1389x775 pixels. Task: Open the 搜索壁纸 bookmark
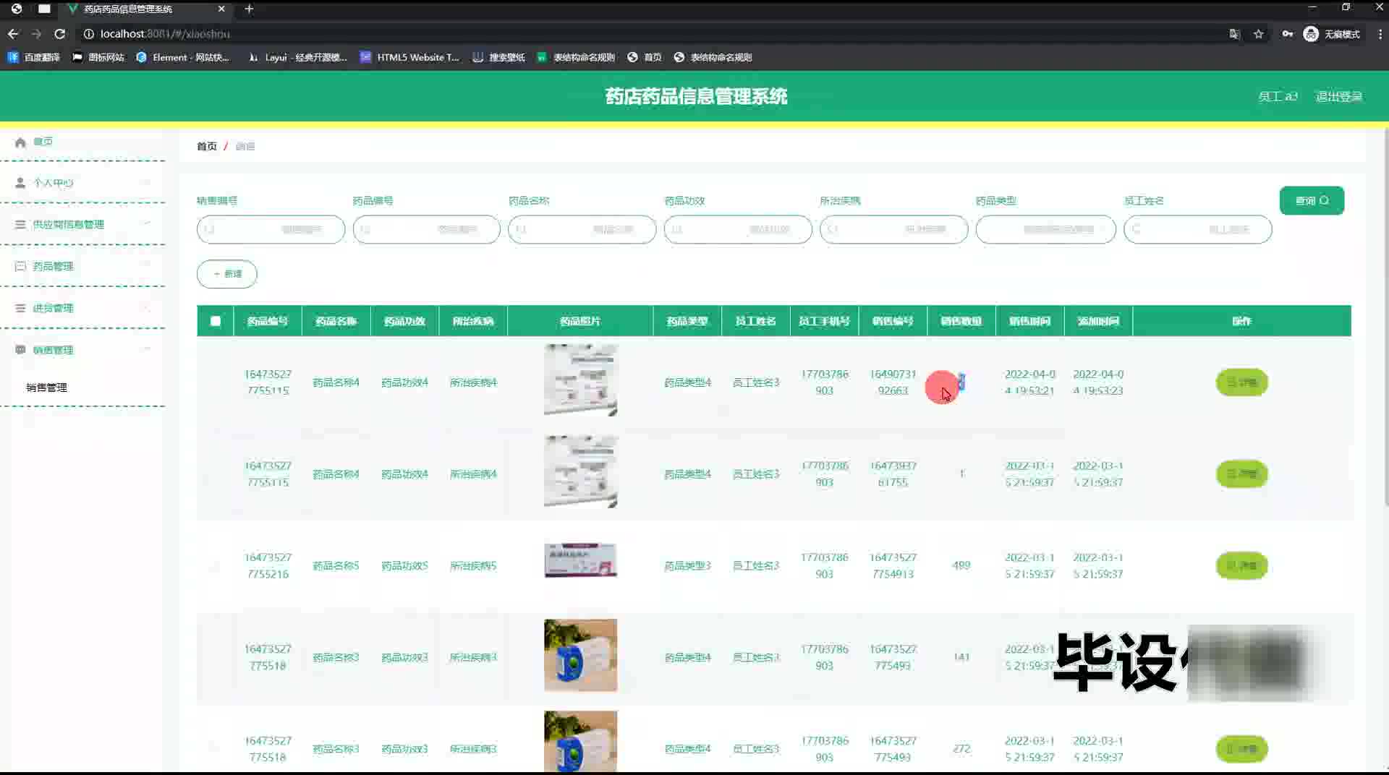498,57
